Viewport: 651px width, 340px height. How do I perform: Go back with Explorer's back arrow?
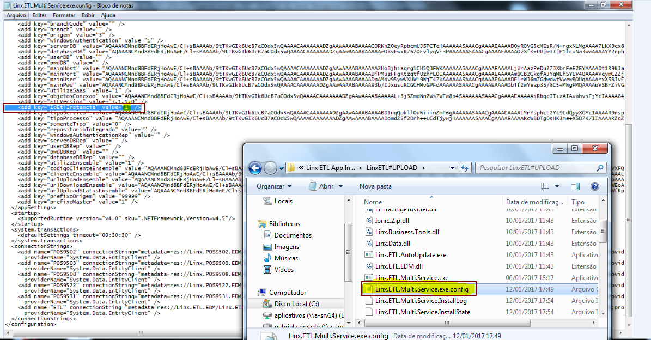255,168
